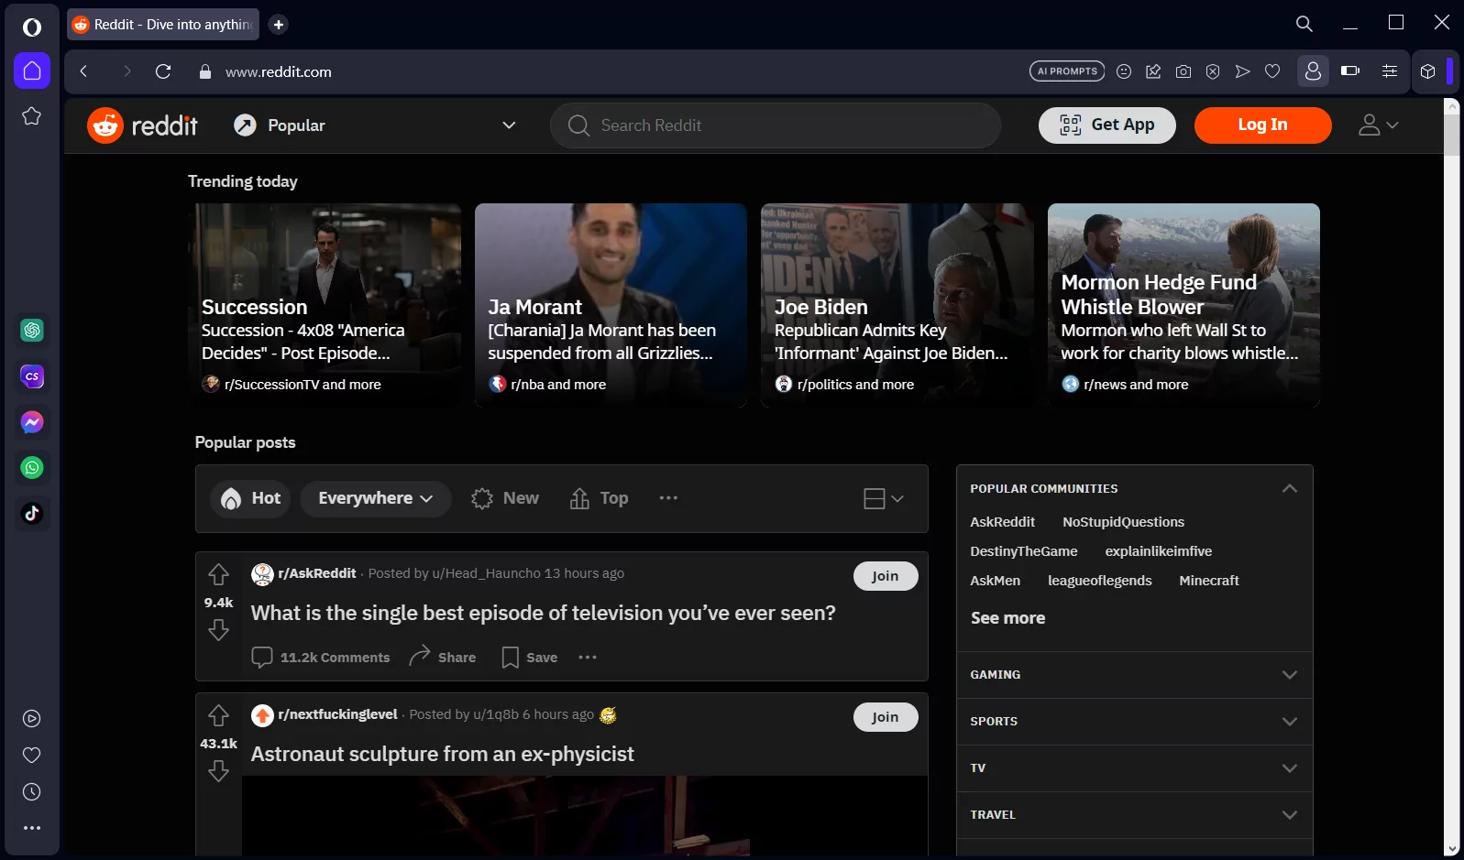Open Messenger in the sidebar
Image resolution: width=1464 pixels, height=860 pixels.
click(x=32, y=422)
